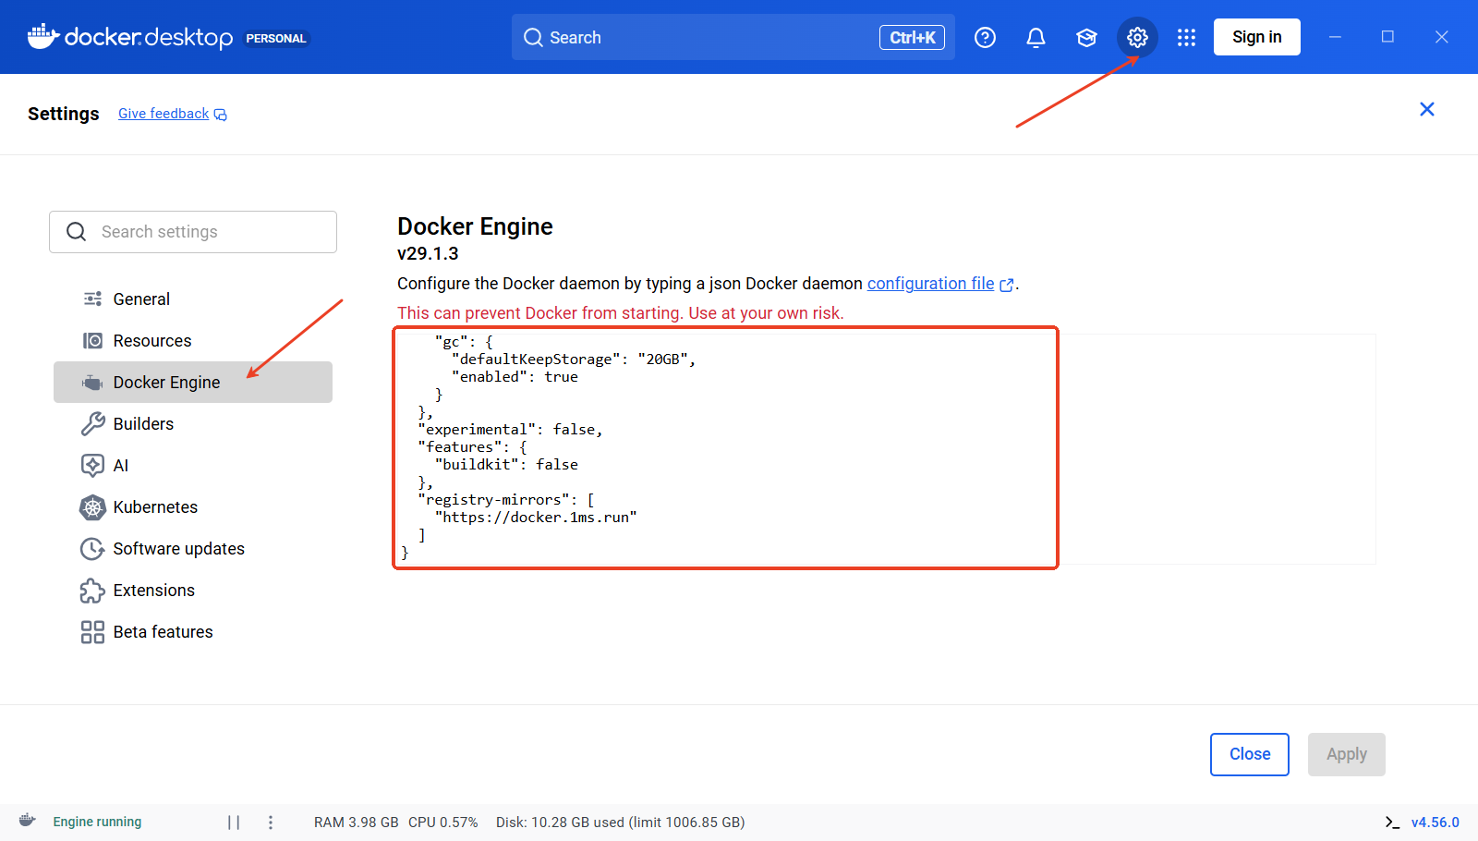Focus the Search settings field
Image resolution: width=1478 pixels, height=841 pixels.
193,232
